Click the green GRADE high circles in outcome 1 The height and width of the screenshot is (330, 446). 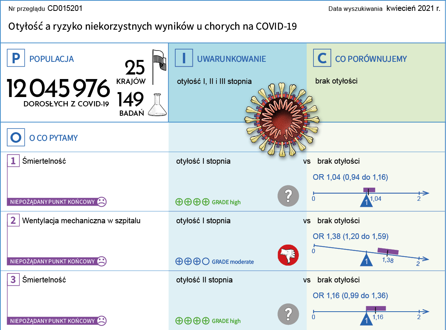(x=192, y=202)
